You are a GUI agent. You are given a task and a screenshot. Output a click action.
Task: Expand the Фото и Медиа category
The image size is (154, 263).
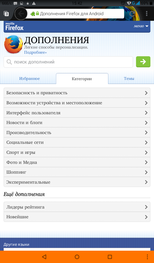[77, 162]
